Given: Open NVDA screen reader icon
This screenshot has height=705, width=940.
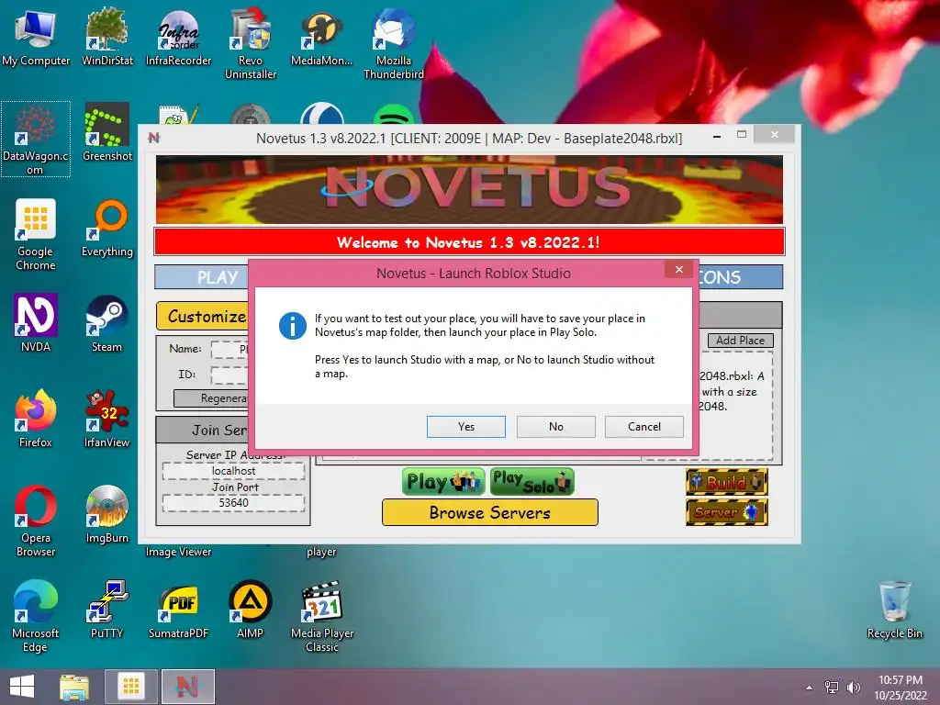Looking at the screenshot, I should [36, 324].
